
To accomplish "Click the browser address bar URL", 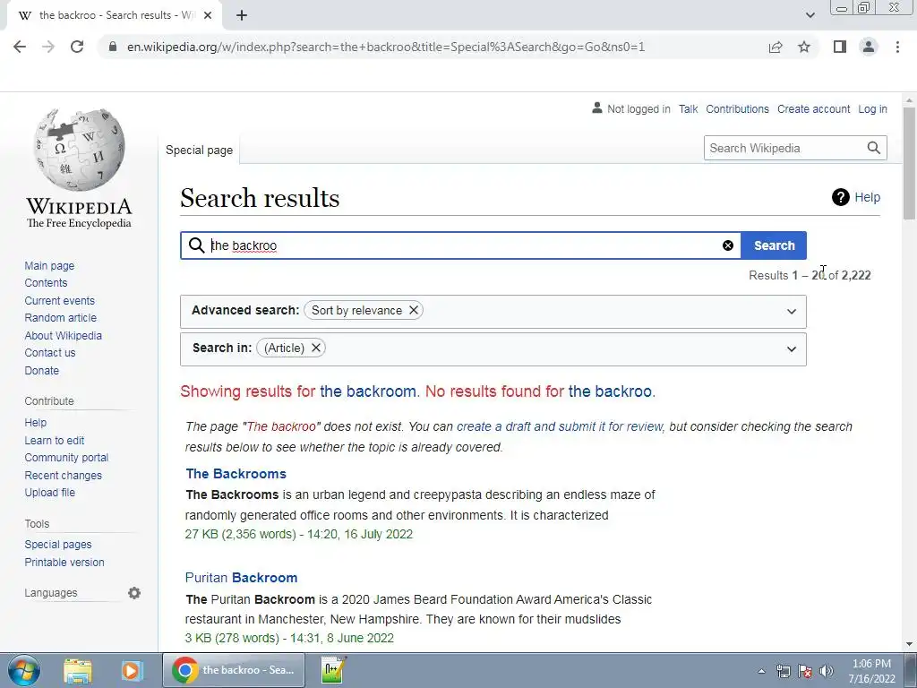I will coord(386,47).
